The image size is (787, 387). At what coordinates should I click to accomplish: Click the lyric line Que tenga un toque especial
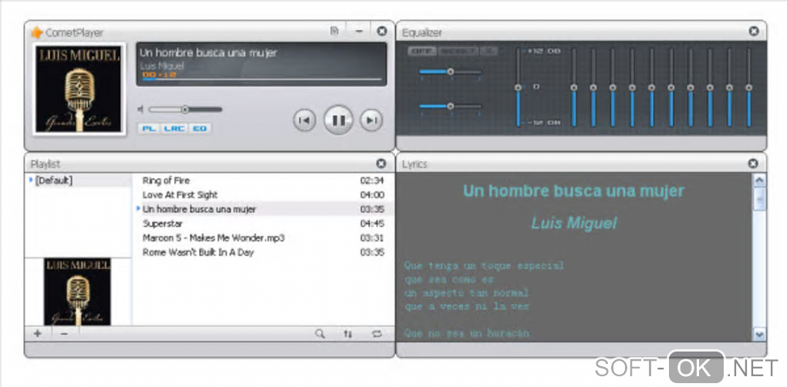(x=484, y=266)
